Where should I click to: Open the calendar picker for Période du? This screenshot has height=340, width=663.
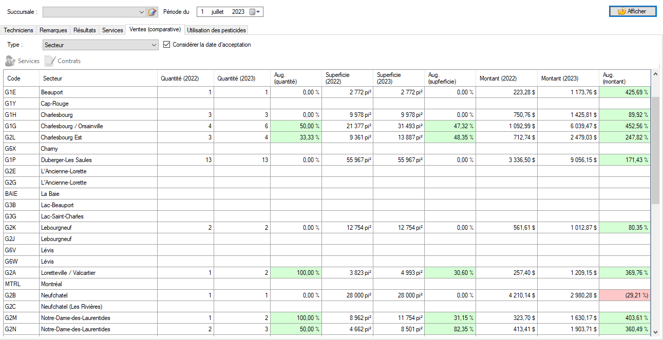tap(255, 12)
